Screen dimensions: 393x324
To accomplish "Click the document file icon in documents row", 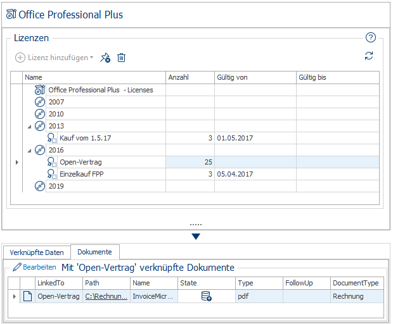I will (x=27, y=296).
